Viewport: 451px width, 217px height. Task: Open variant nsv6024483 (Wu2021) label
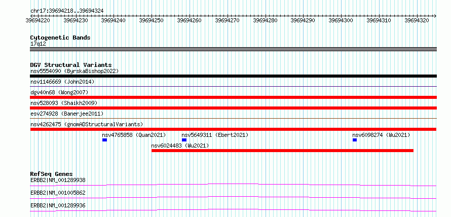[180, 146]
